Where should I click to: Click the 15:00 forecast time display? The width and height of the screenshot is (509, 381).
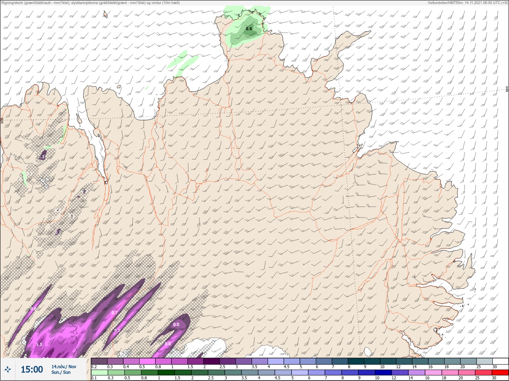(32, 369)
